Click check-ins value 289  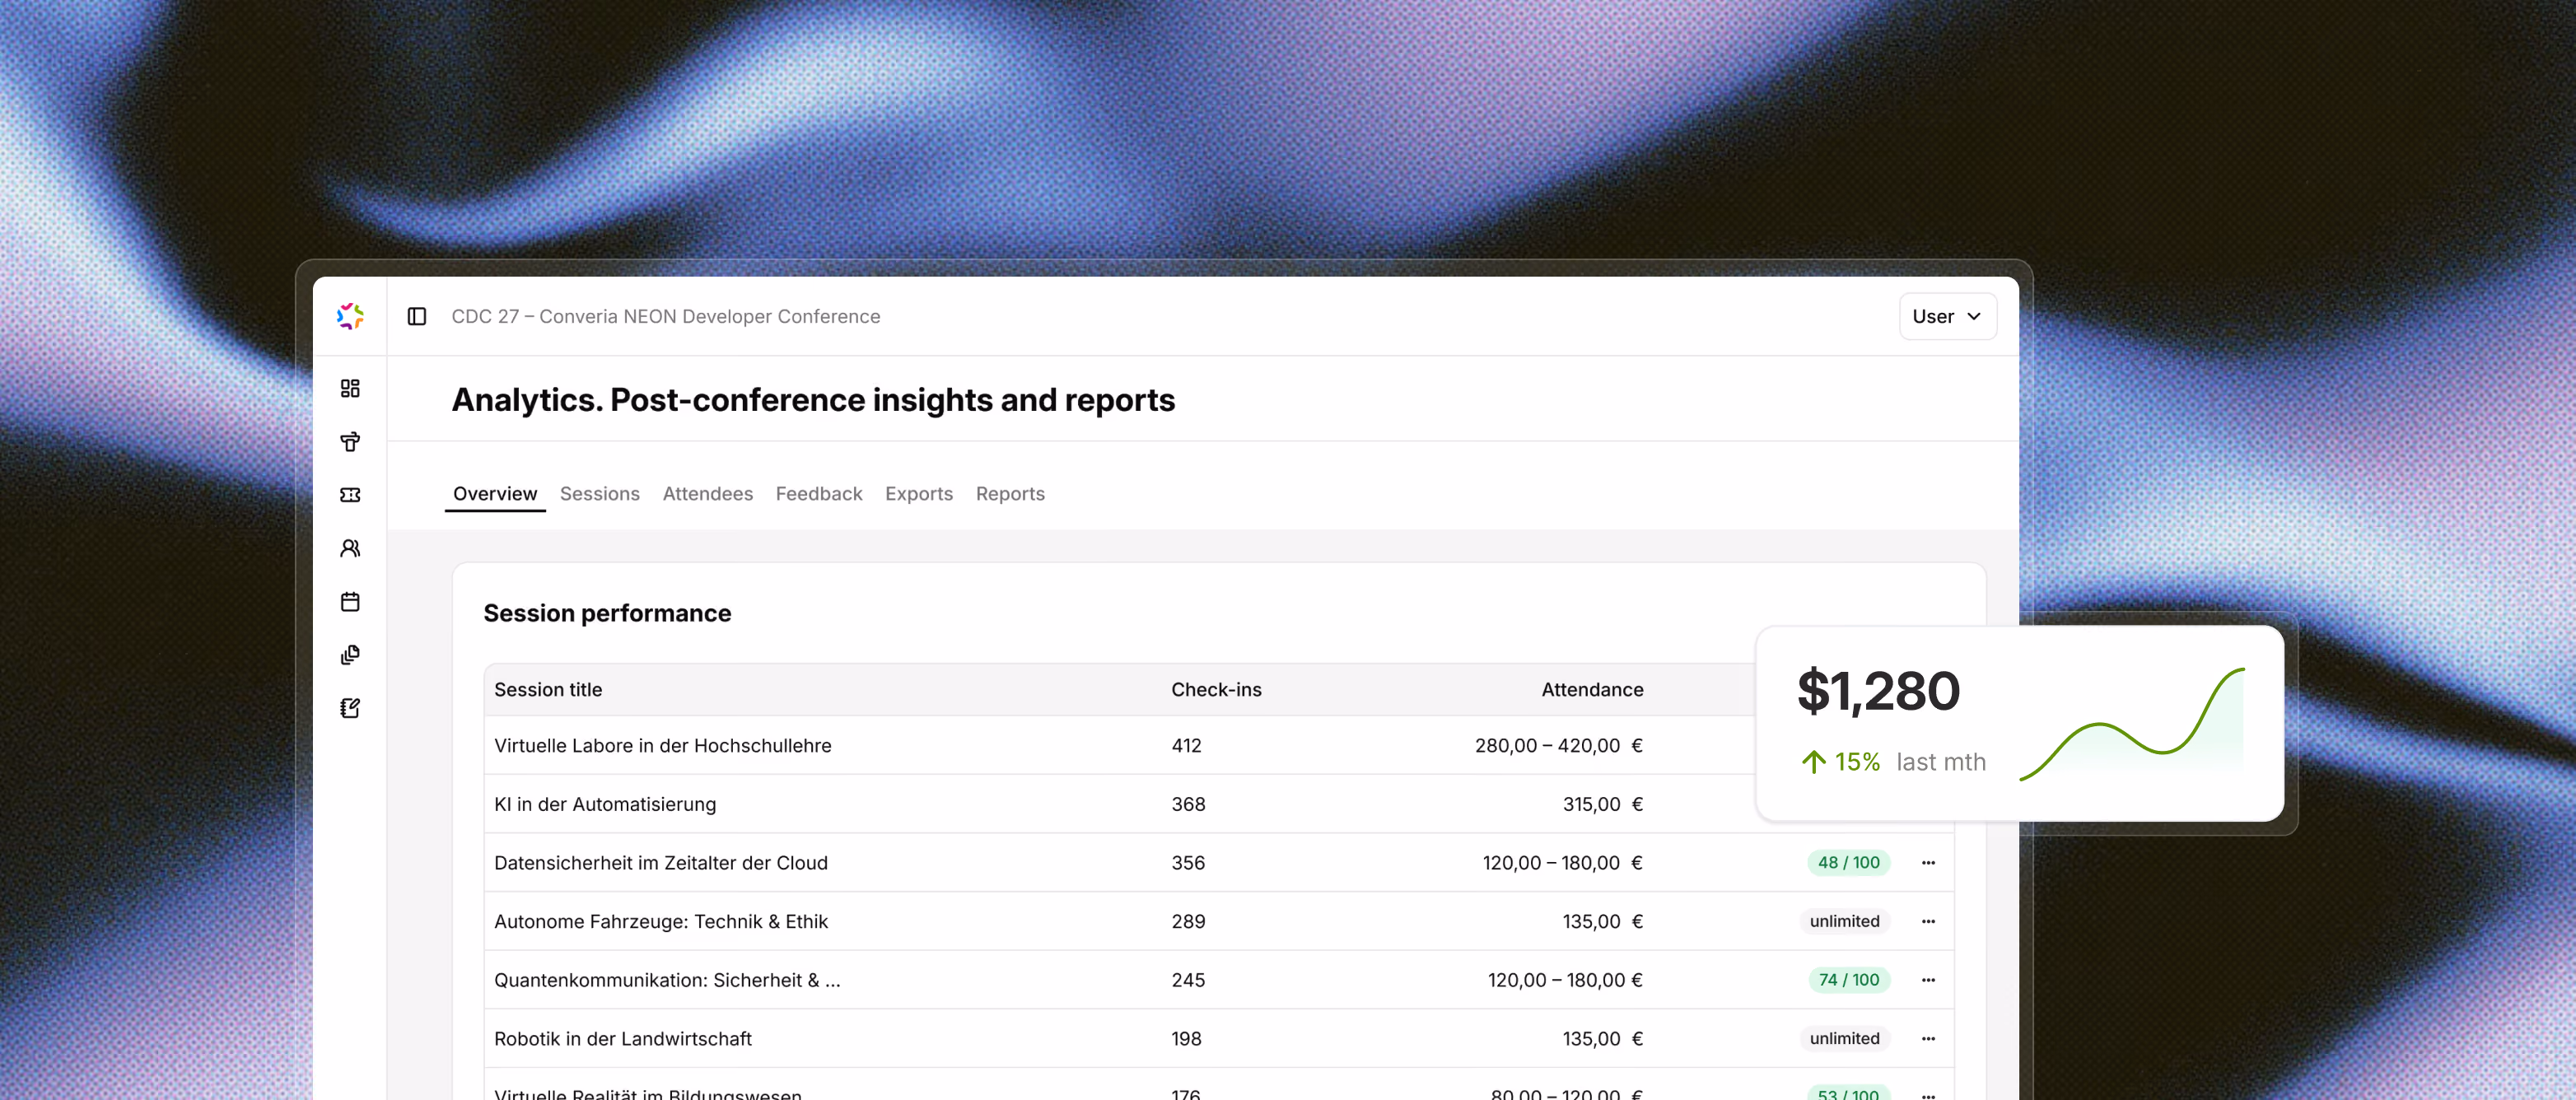tap(1188, 922)
